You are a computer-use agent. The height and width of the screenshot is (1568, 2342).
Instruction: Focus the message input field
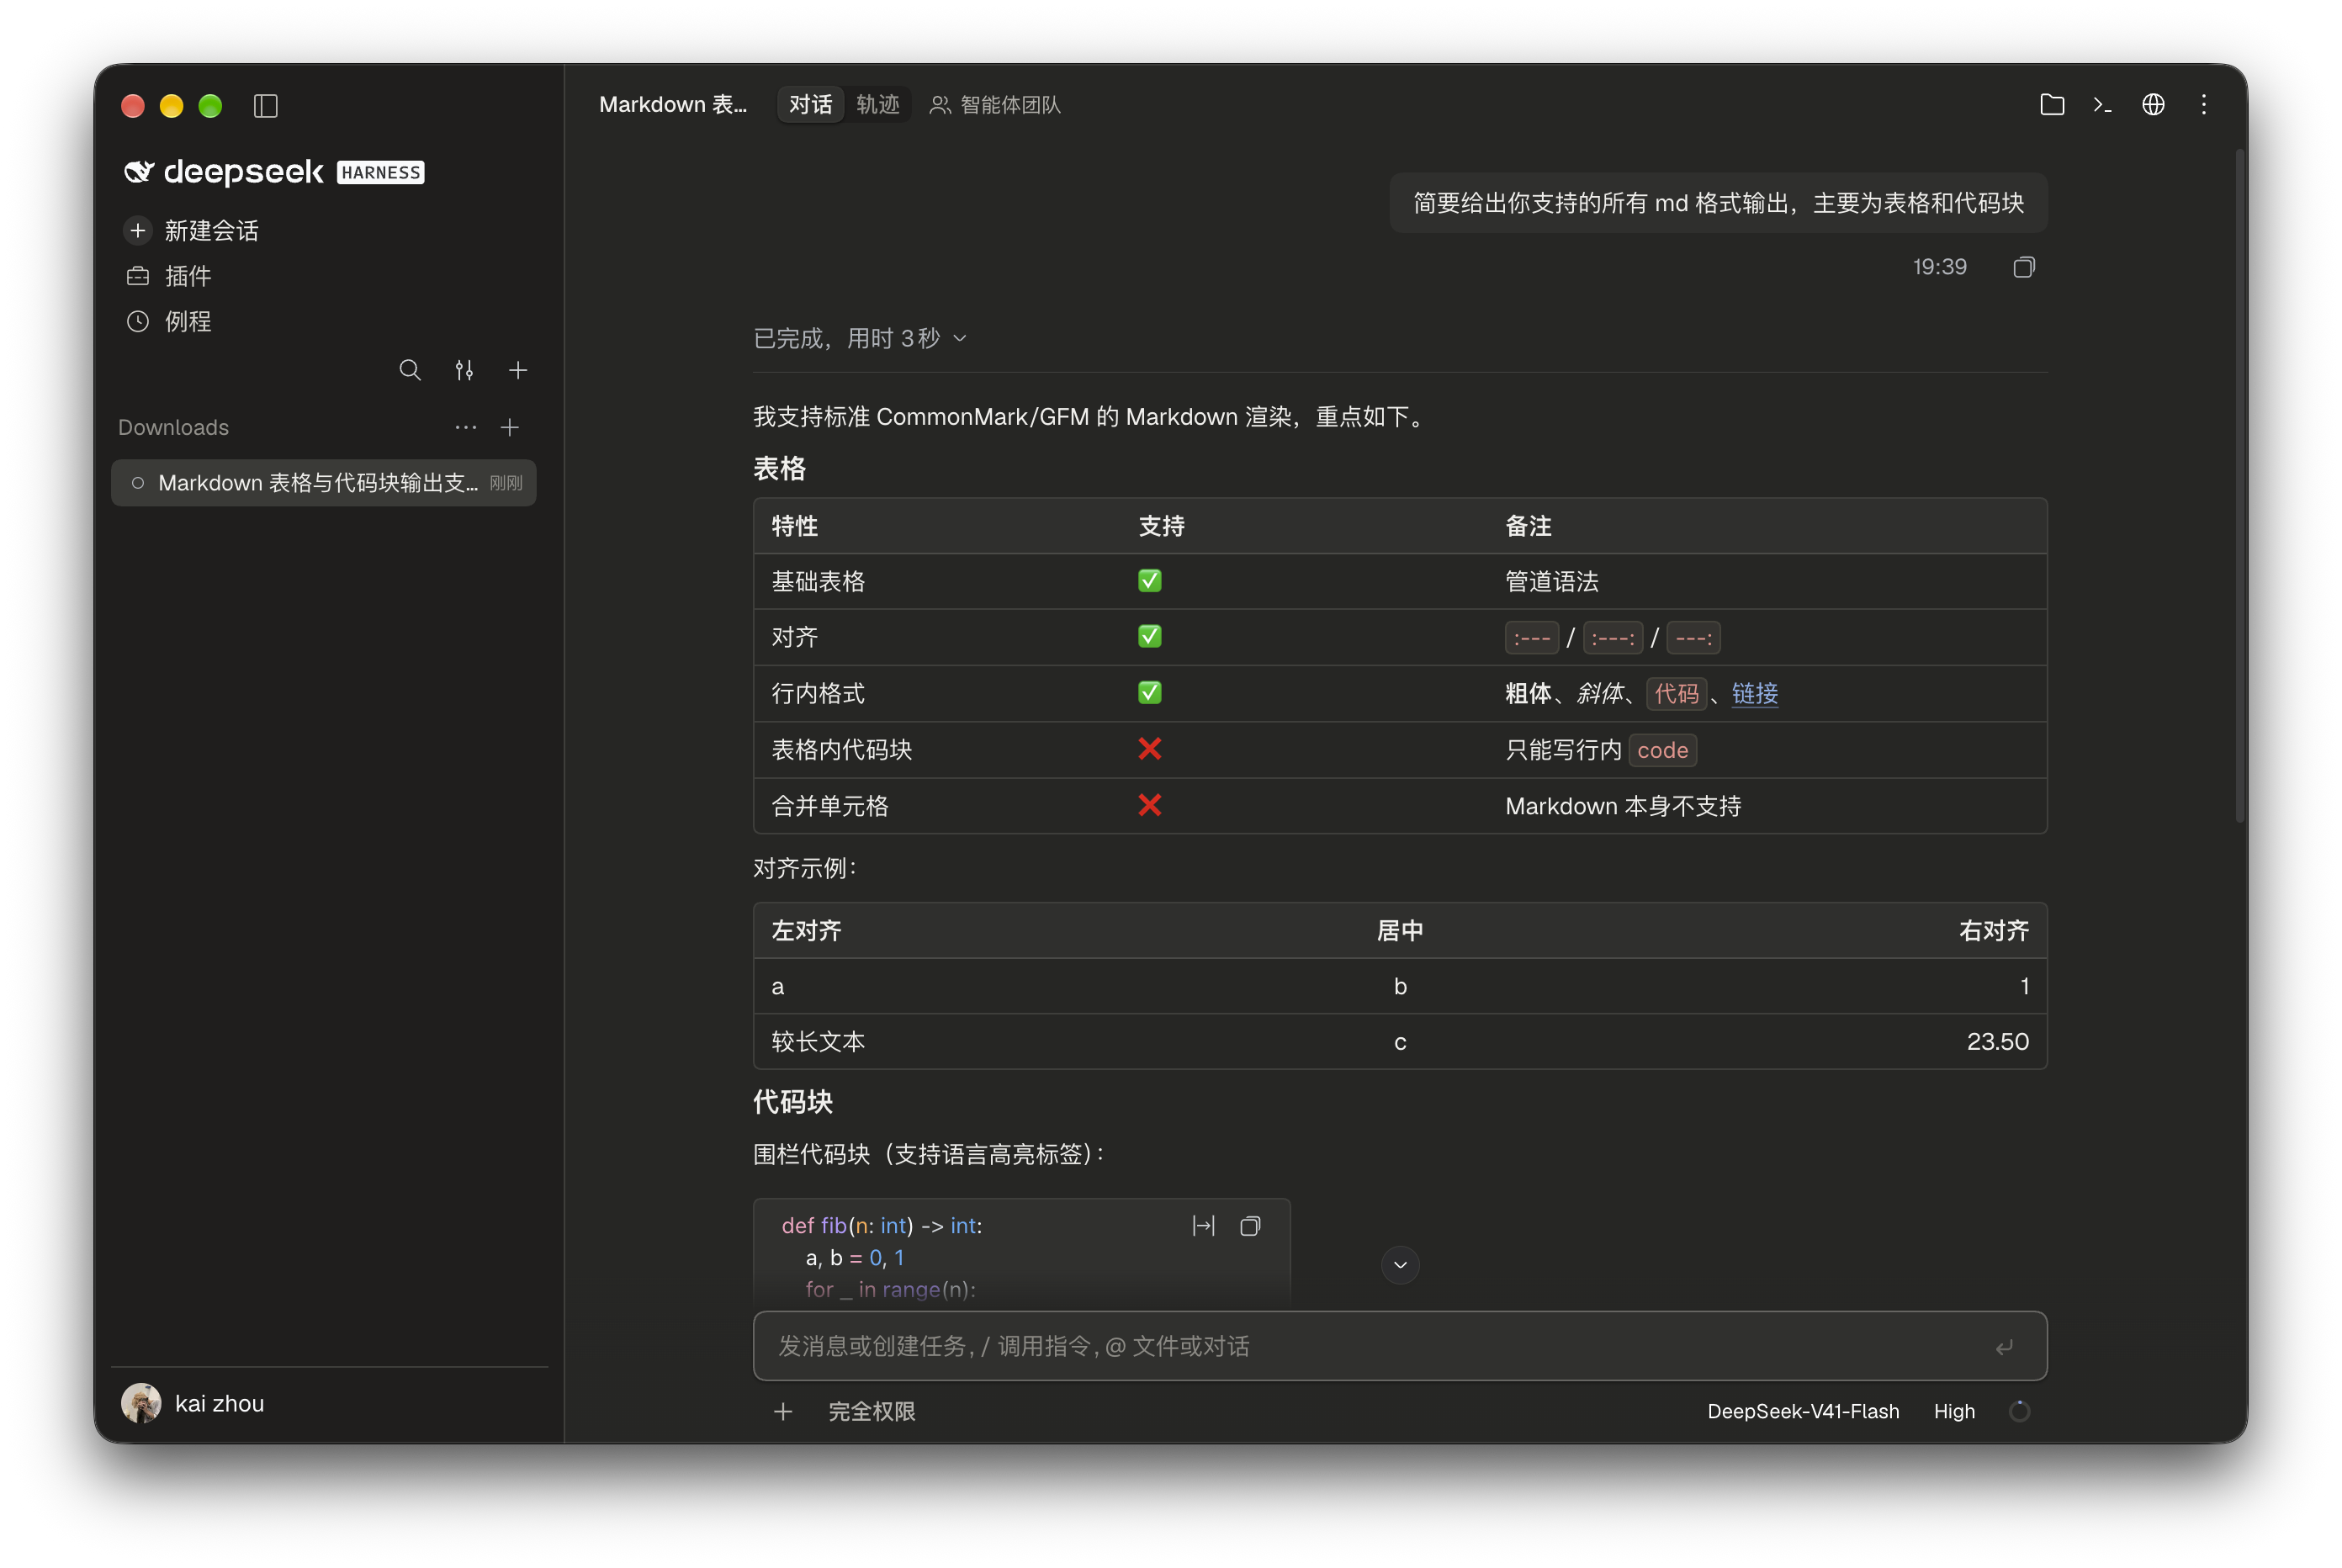(1400, 1346)
